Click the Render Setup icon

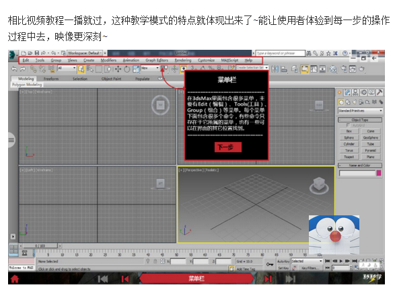(x=344, y=69)
